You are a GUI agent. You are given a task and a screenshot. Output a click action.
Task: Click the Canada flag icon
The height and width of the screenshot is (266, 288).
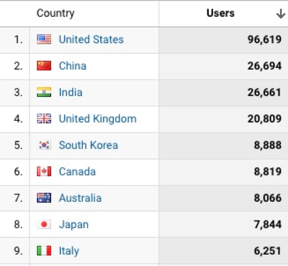pos(44,172)
